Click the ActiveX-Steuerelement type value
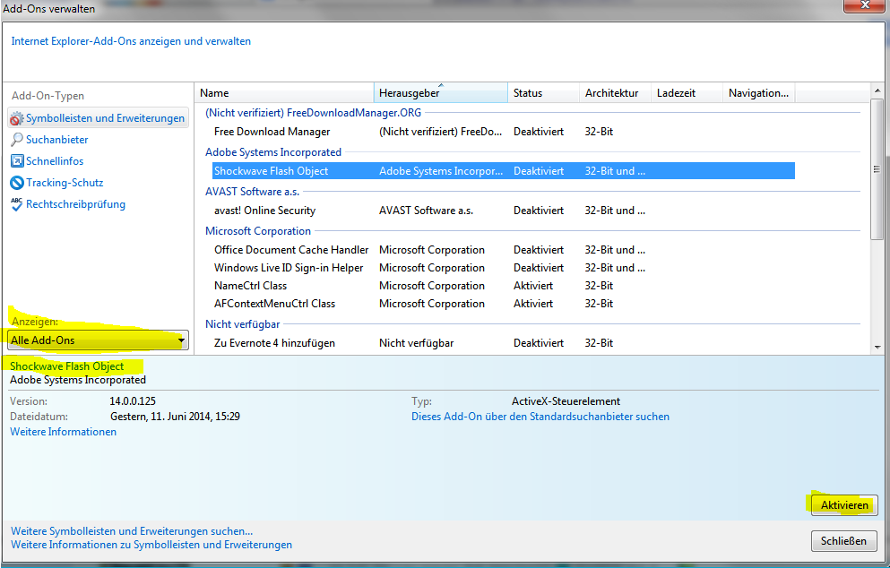890x568 pixels. pos(566,401)
